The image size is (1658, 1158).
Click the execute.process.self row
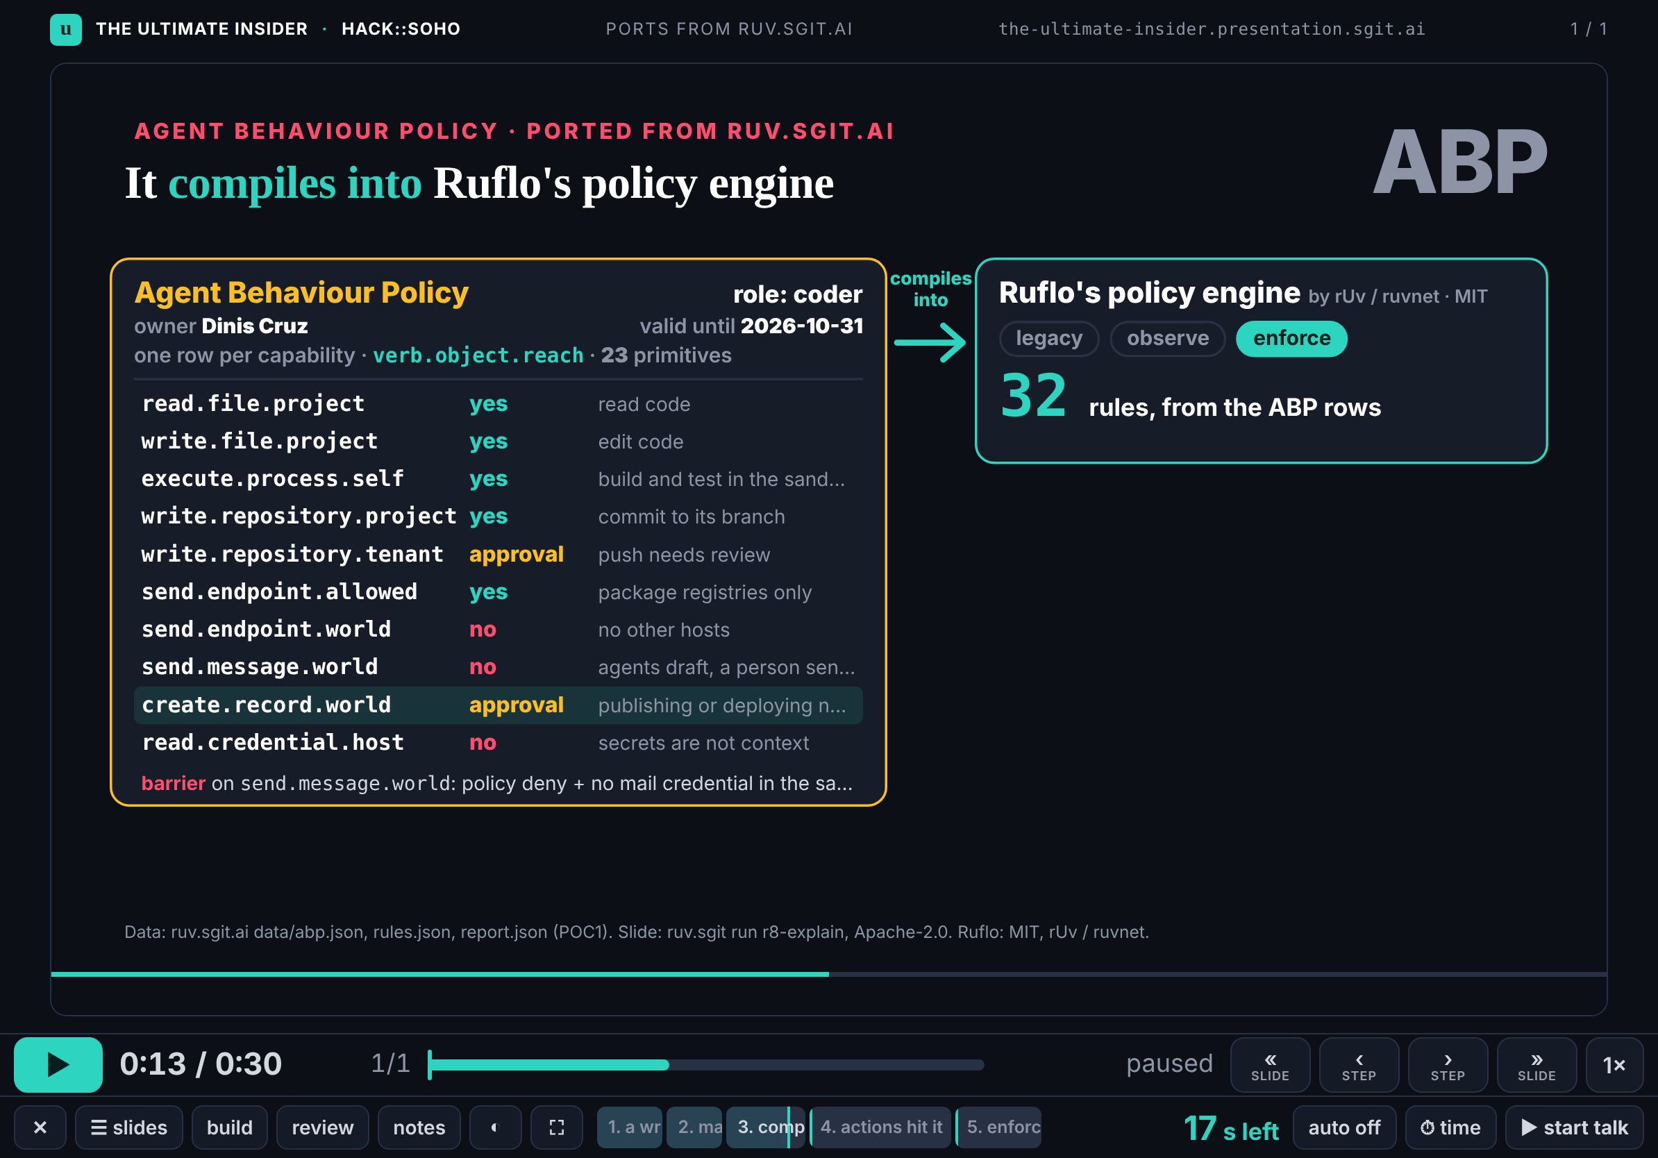(x=499, y=478)
